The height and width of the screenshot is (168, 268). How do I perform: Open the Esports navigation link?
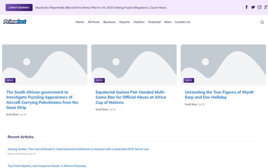tap(125, 22)
